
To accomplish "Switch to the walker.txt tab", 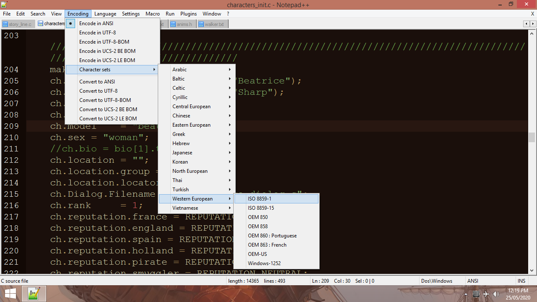I will (x=213, y=24).
